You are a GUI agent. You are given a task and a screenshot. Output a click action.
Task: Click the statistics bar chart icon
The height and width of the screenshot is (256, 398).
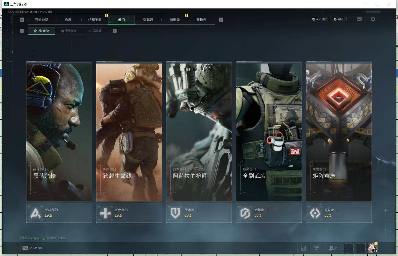[303, 248]
